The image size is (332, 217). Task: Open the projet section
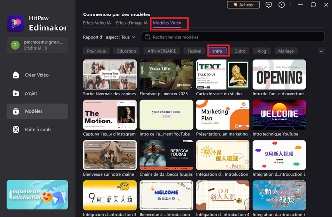(37, 93)
